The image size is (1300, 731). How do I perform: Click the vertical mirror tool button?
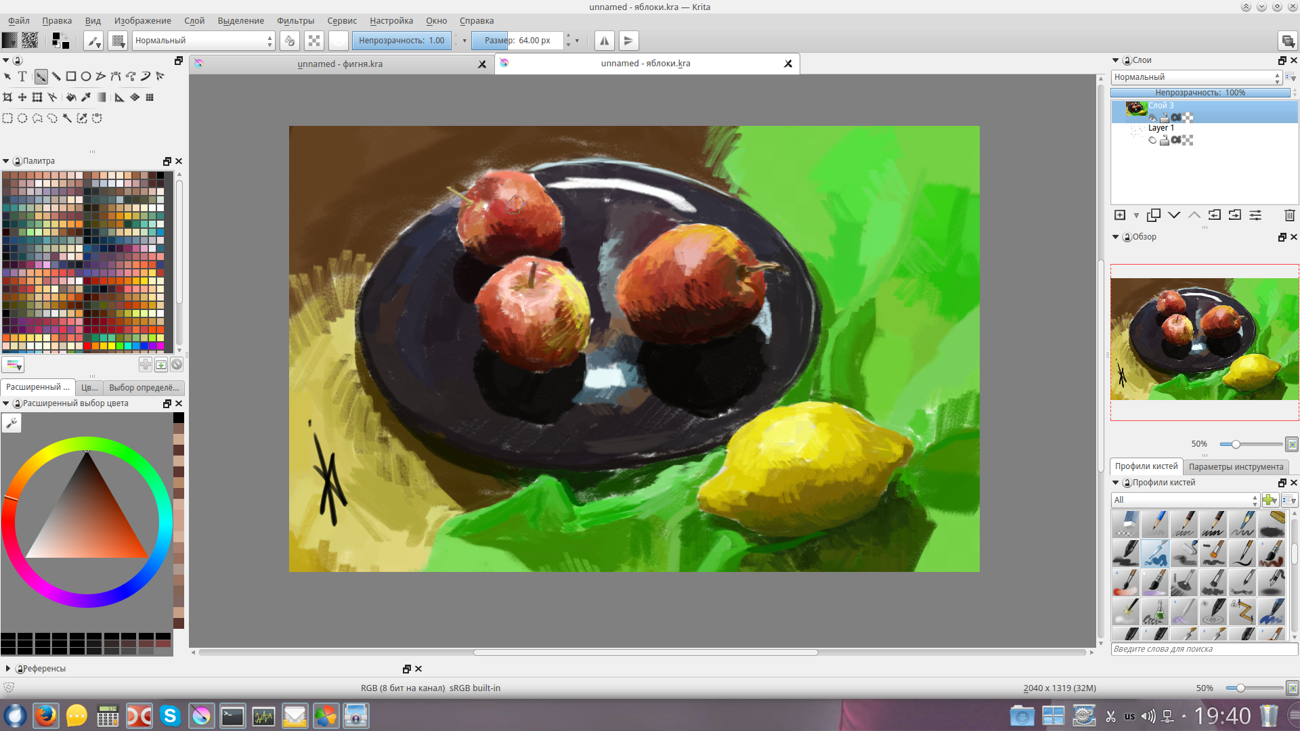[629, 41]
